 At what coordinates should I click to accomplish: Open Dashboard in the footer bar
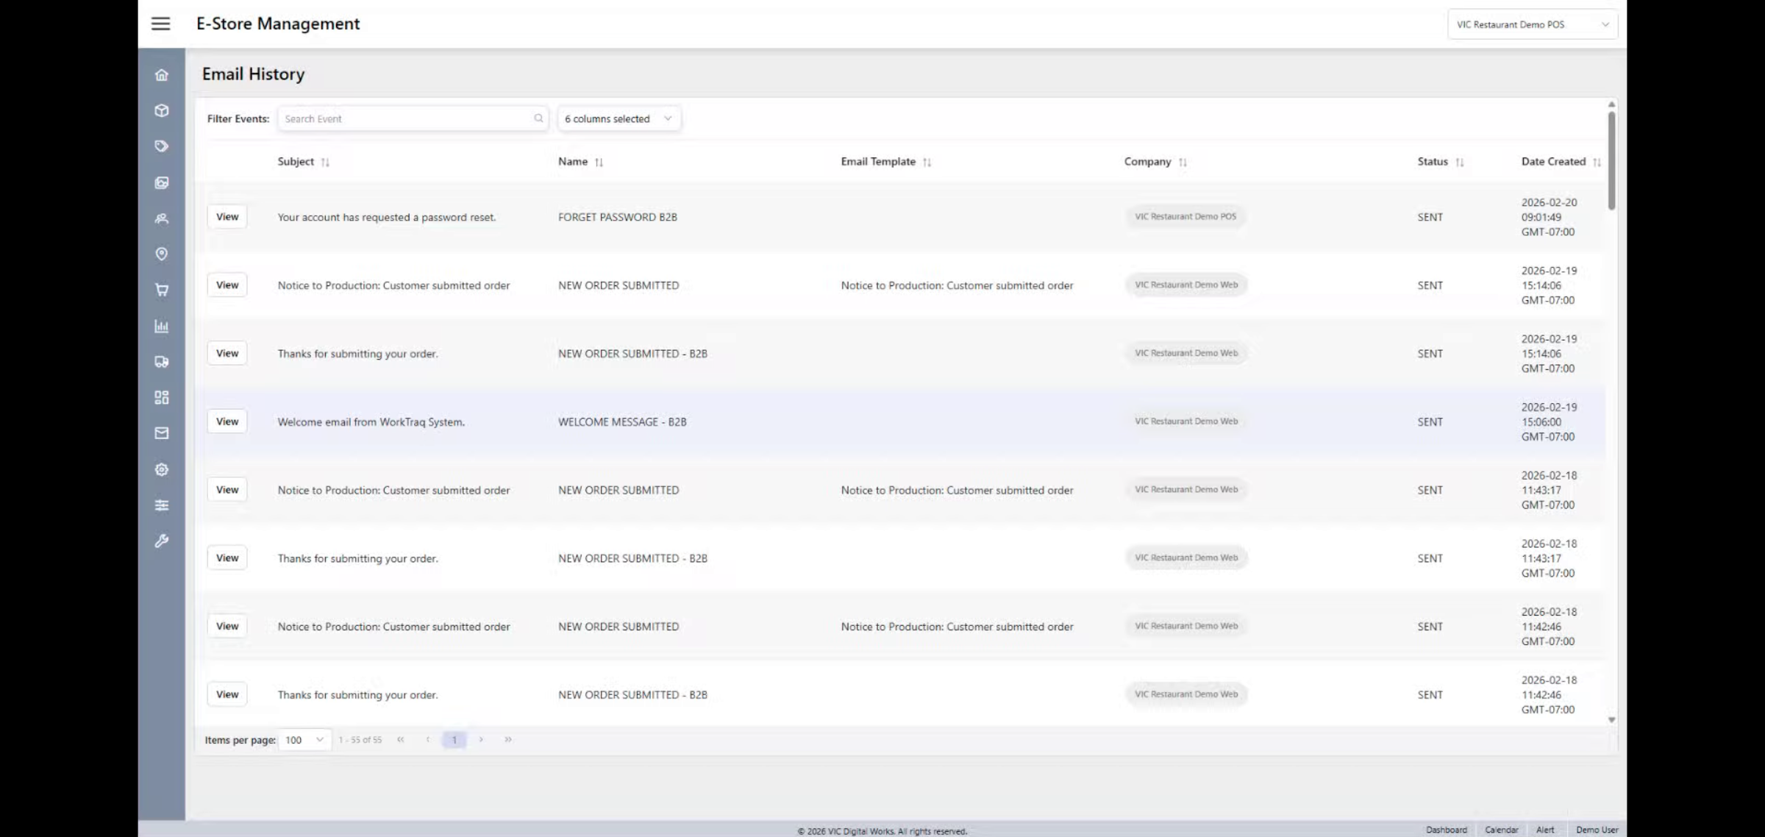(x=1446, y=830)
